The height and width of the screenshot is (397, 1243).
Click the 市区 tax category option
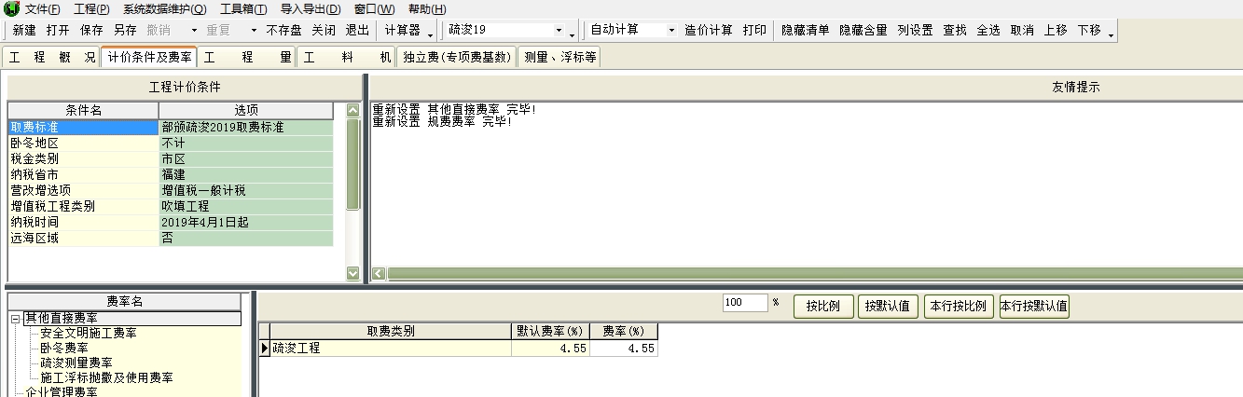pyautogui.click(x=245, y=158)
